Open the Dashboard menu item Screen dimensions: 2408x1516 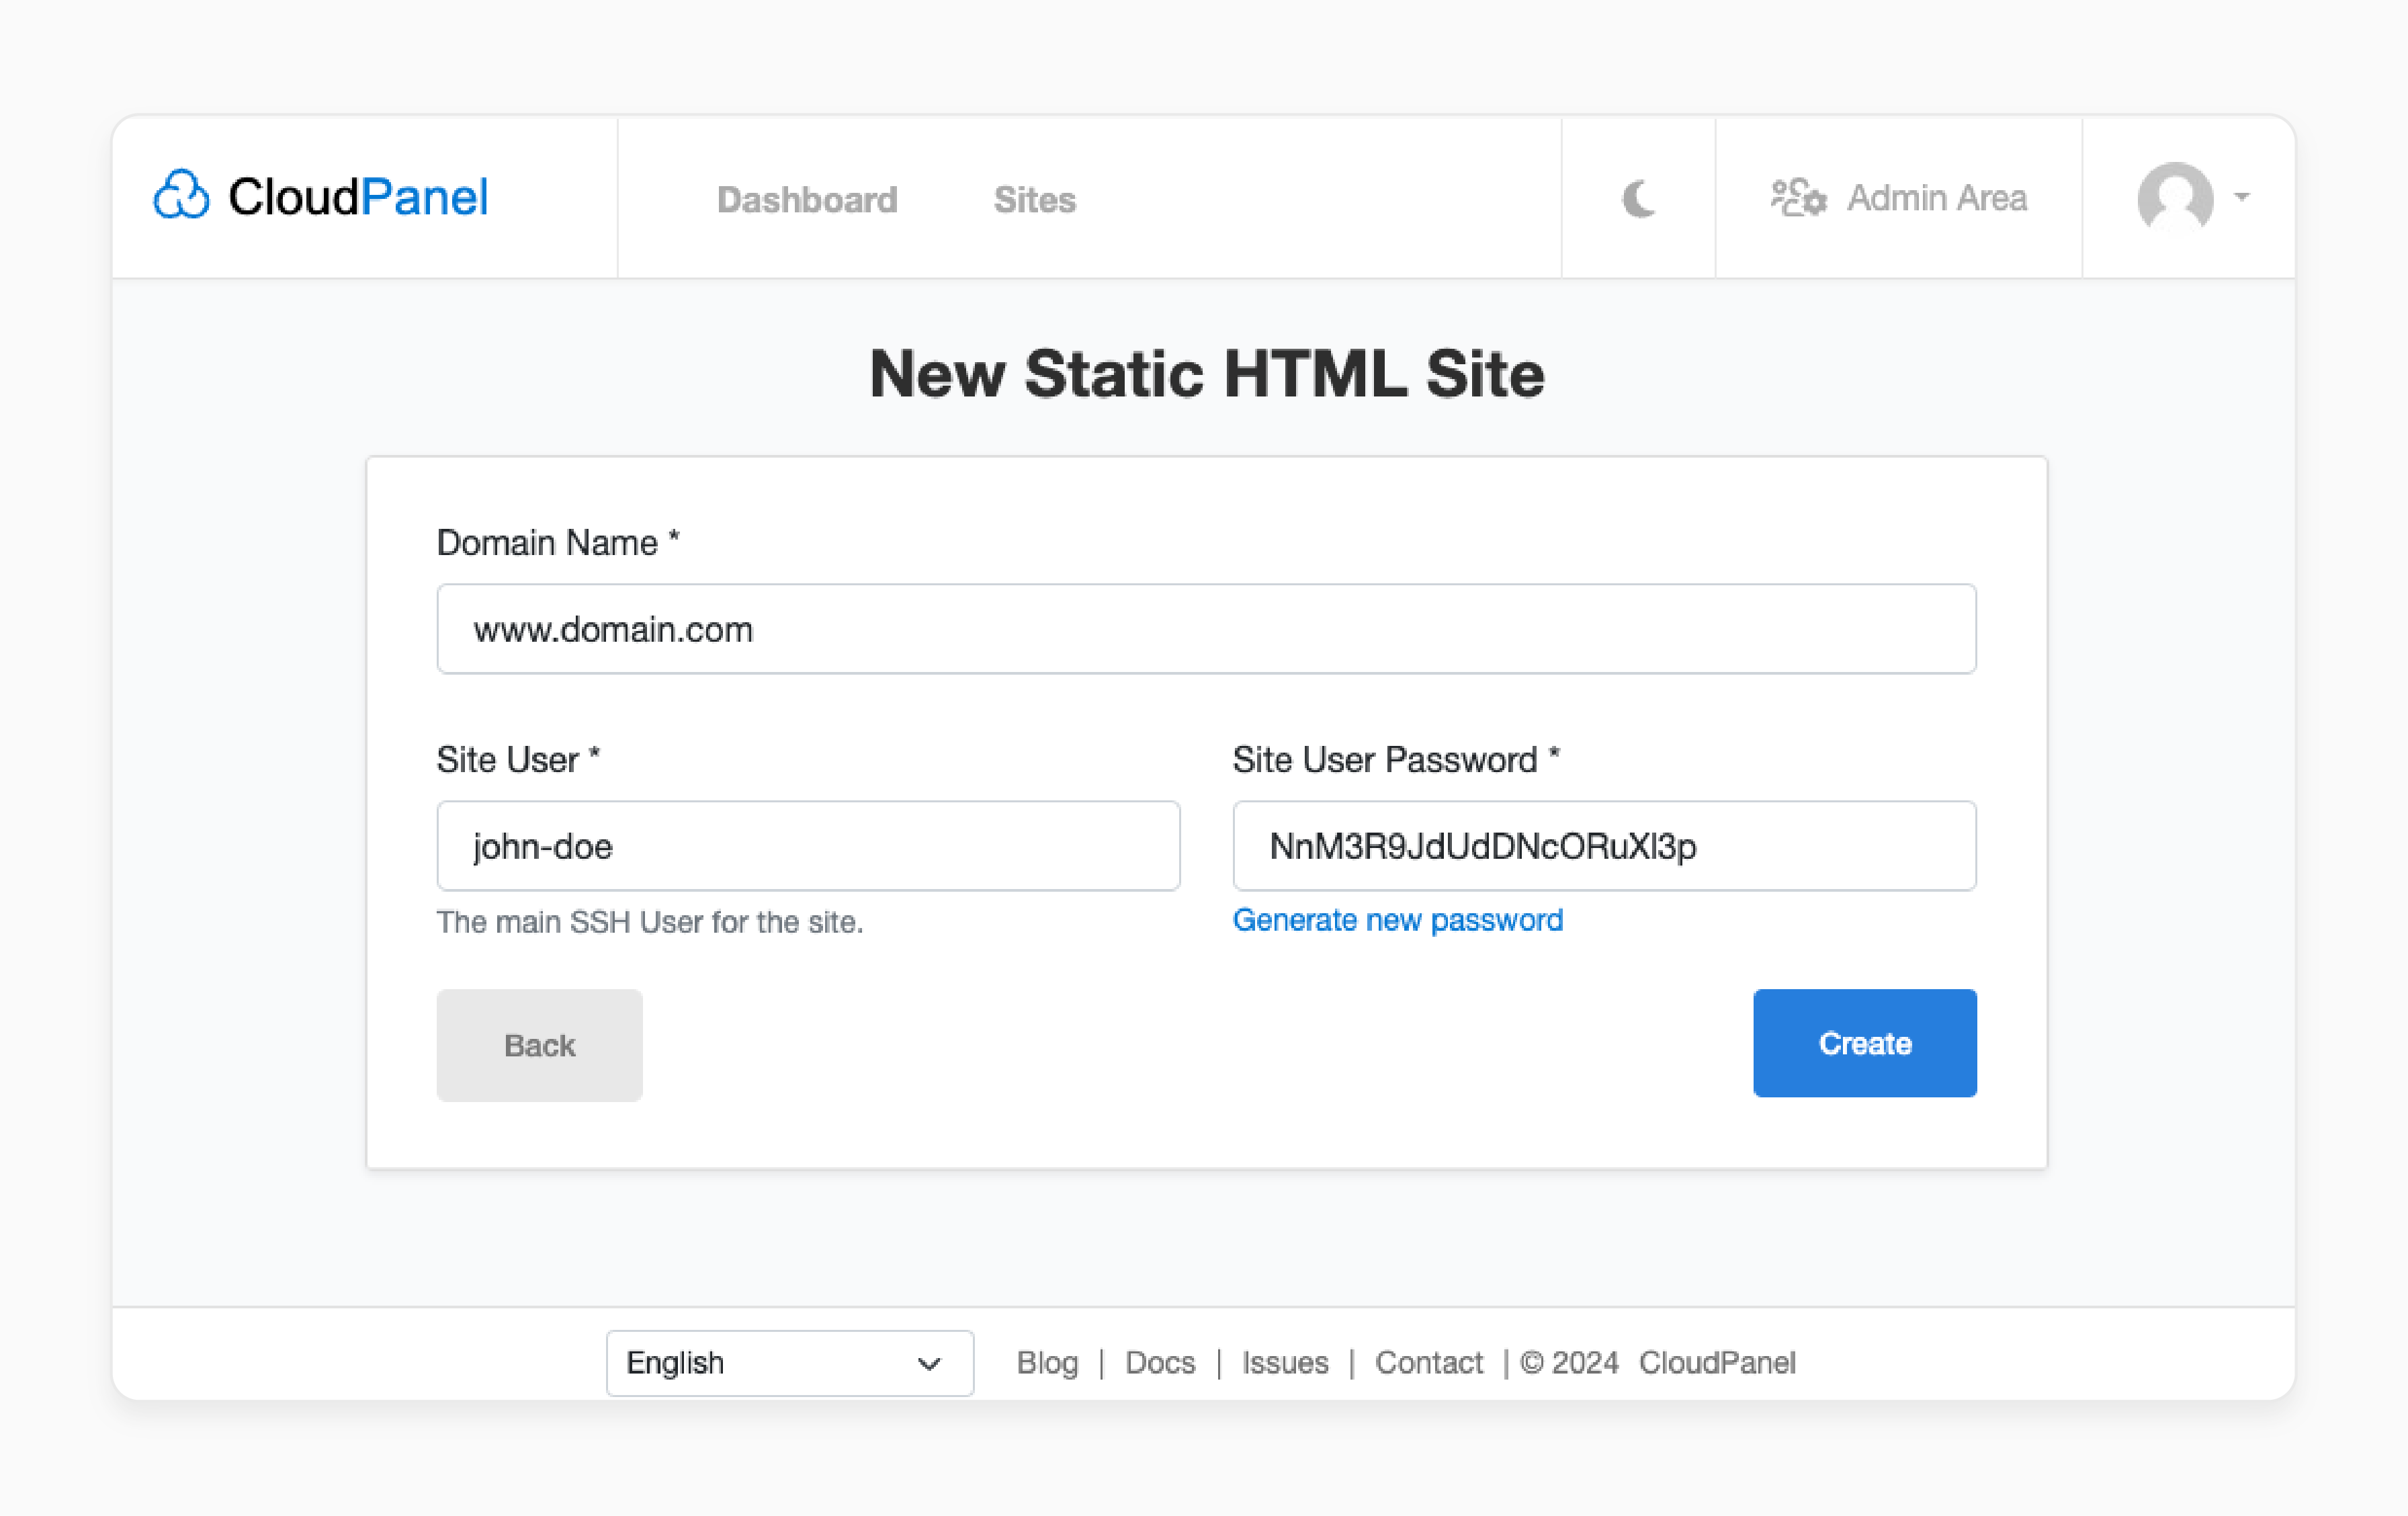(x=807, y=199)
